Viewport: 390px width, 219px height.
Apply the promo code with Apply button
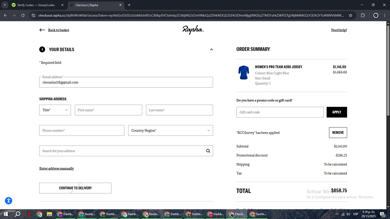(337, 112)
